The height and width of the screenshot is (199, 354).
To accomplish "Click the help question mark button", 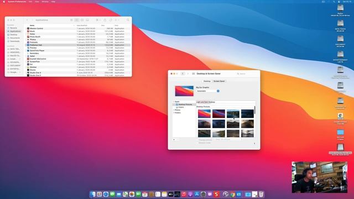I will [254, 144].
